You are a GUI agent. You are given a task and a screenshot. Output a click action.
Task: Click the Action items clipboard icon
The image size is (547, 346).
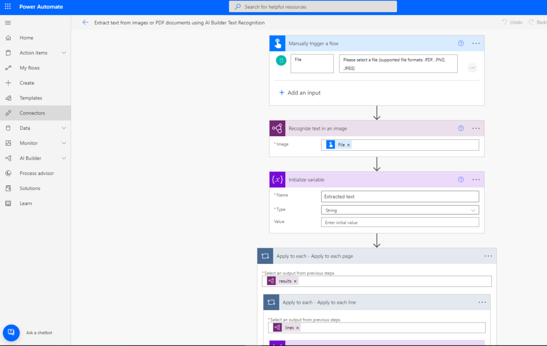pos(9,53)
